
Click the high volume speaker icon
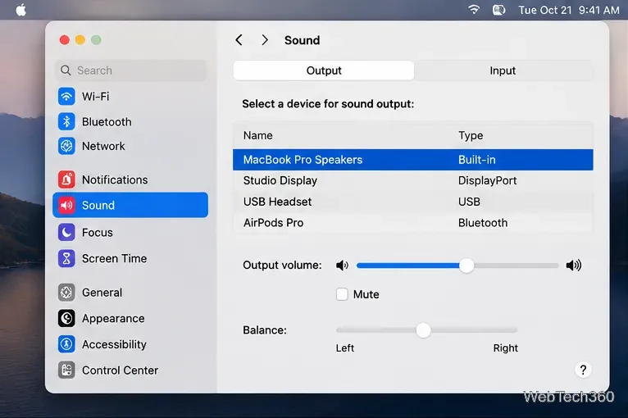tap(574, 265)
